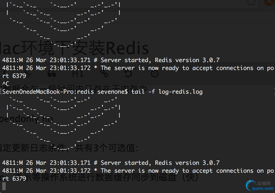Screen dimensions: 275x193
Task: Click the blinking terminal cursor block
Action: tap(4, 186)
